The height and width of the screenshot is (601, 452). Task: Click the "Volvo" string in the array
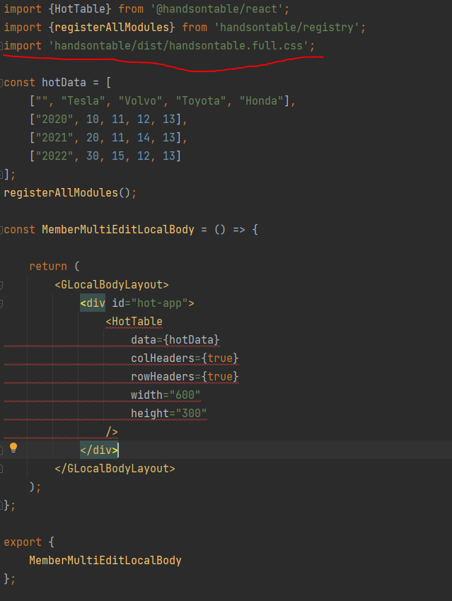(141, 101)
